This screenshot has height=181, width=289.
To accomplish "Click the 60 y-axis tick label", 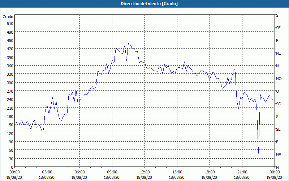I will coord(11,150).
